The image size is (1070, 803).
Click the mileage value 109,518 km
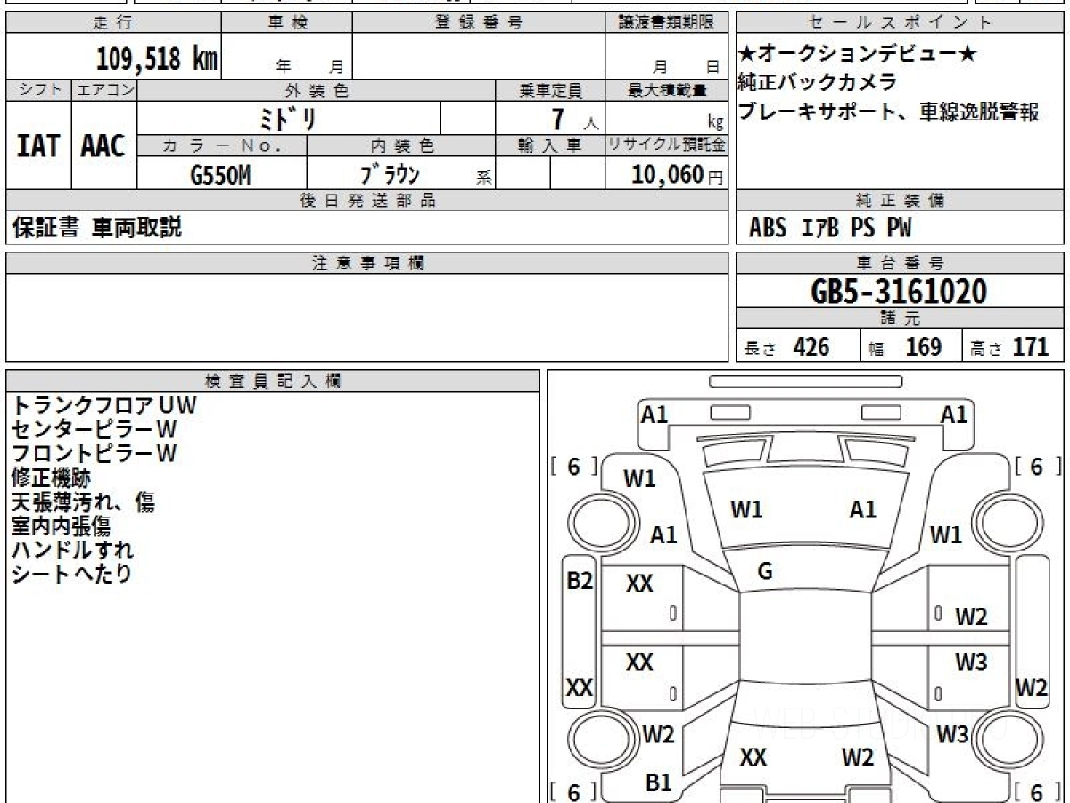click(157, 58)
